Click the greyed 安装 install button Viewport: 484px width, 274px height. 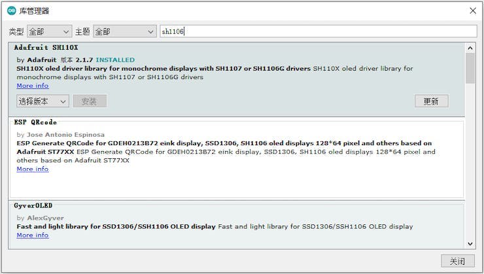click(90, 101)
